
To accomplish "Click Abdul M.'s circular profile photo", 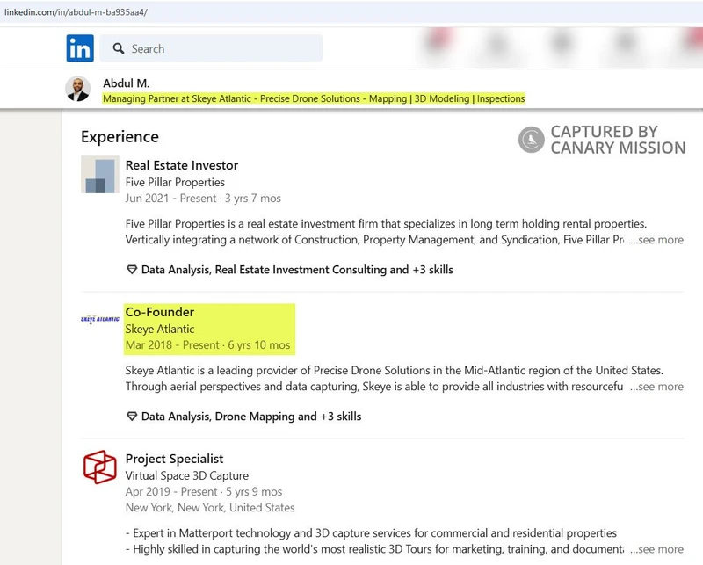I will 77,90.
